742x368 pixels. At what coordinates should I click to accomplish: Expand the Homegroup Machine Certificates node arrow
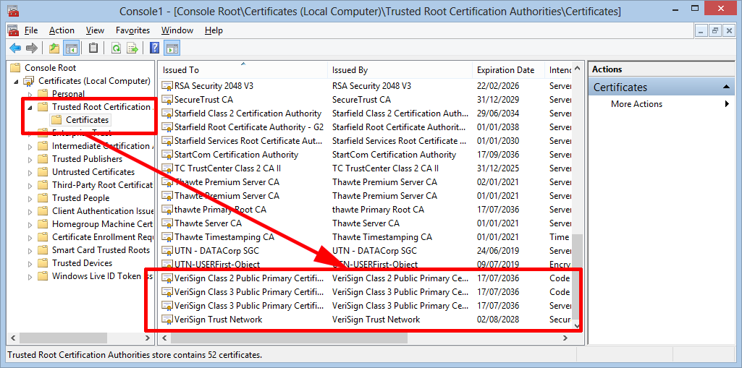click(30, 224)
